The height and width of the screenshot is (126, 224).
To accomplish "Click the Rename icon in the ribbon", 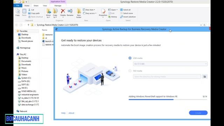I will coord(70,13).
